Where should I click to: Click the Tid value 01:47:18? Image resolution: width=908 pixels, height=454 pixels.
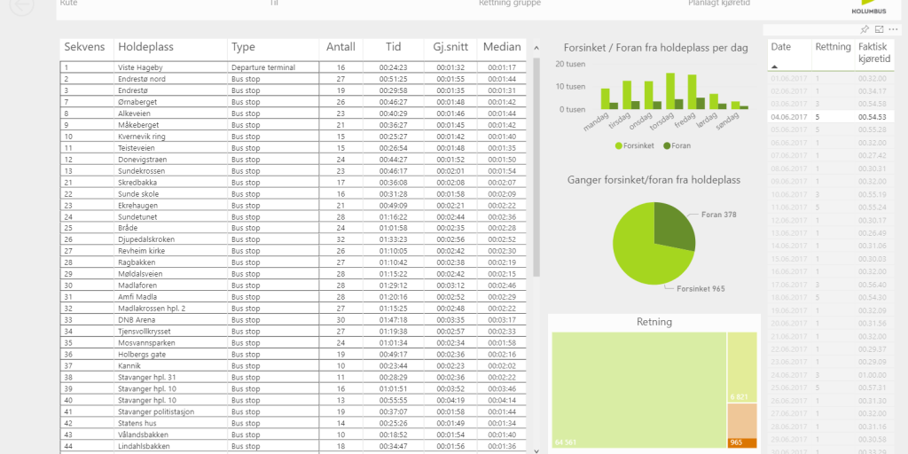393,319
